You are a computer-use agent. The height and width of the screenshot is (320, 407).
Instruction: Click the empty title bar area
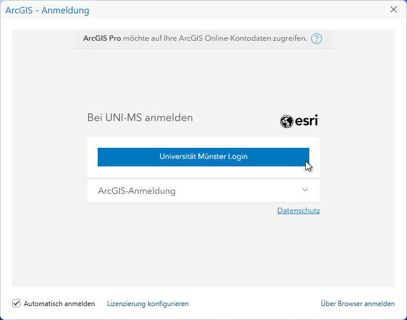[233, 10]
